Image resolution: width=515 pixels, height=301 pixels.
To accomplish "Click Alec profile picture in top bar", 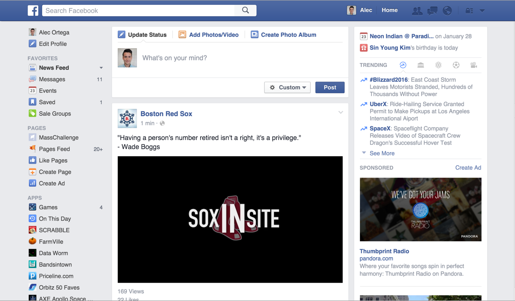I will [x=351, y=10].
